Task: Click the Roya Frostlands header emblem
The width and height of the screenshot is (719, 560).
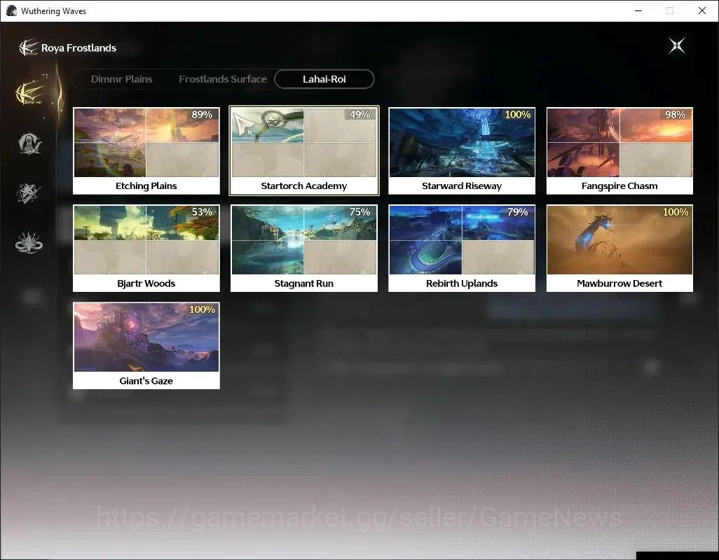Action: (28, 48)
